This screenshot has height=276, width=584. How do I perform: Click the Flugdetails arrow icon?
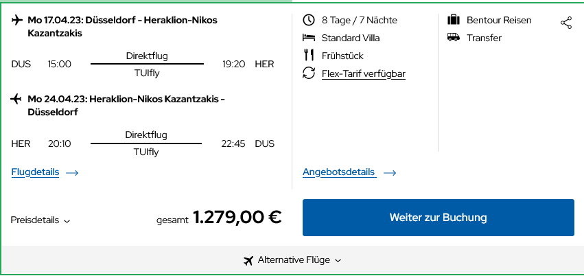click(72, 173)
